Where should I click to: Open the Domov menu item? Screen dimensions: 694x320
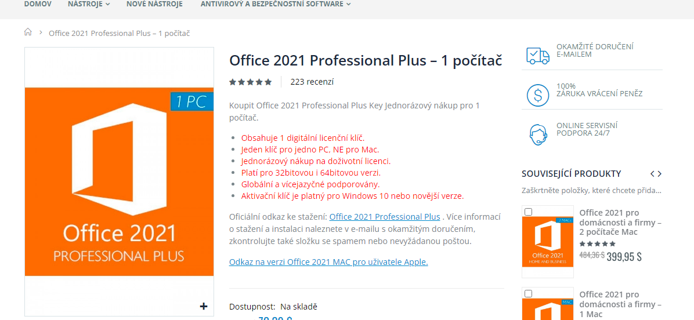(38, 4)
